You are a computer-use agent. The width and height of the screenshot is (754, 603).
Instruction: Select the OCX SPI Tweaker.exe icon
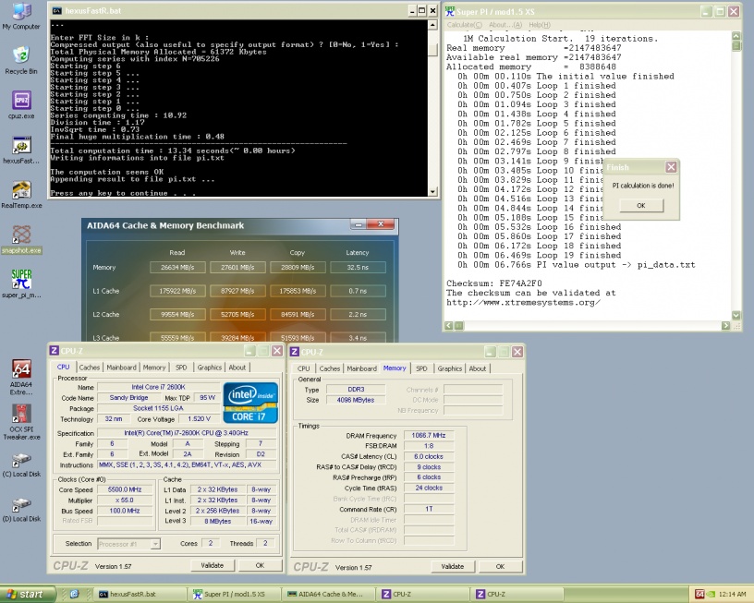click(x=21, y=416)
